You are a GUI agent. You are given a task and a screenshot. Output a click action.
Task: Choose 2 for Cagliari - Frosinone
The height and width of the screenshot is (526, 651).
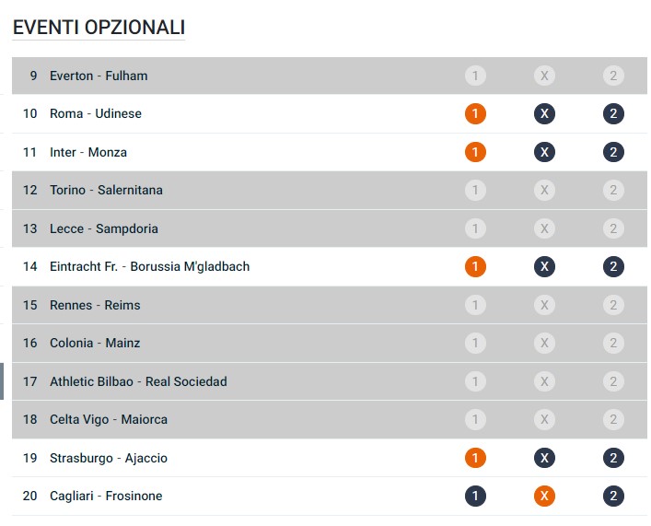pyautogui.click(x=614, y=497)
